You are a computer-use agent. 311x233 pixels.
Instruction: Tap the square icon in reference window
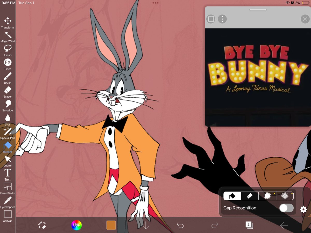click(211, 19)
